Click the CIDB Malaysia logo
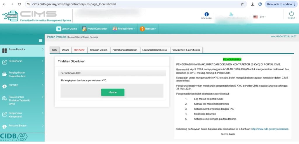Image resolution: width=299 pixels, height=144 pixels. click(14, 137)
